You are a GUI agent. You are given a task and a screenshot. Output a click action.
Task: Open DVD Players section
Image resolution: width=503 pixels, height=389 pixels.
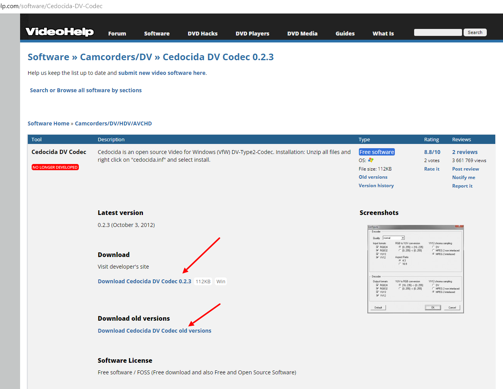[x=253, y=34]
